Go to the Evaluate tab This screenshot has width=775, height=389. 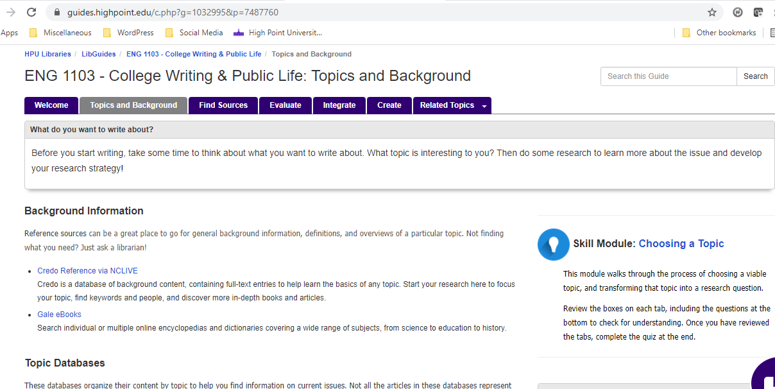tap(285, 105)
